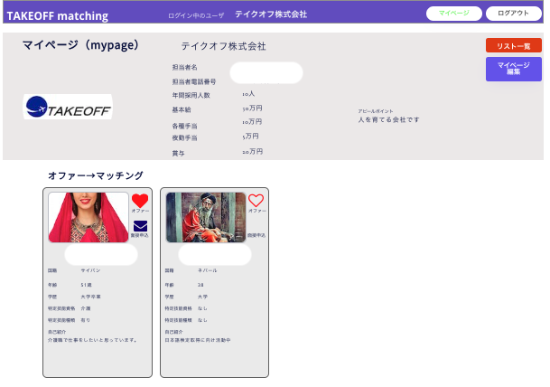Click the blank 担当者名 field
This screenshot has height=387, width=550.
[x=266, y=72]
